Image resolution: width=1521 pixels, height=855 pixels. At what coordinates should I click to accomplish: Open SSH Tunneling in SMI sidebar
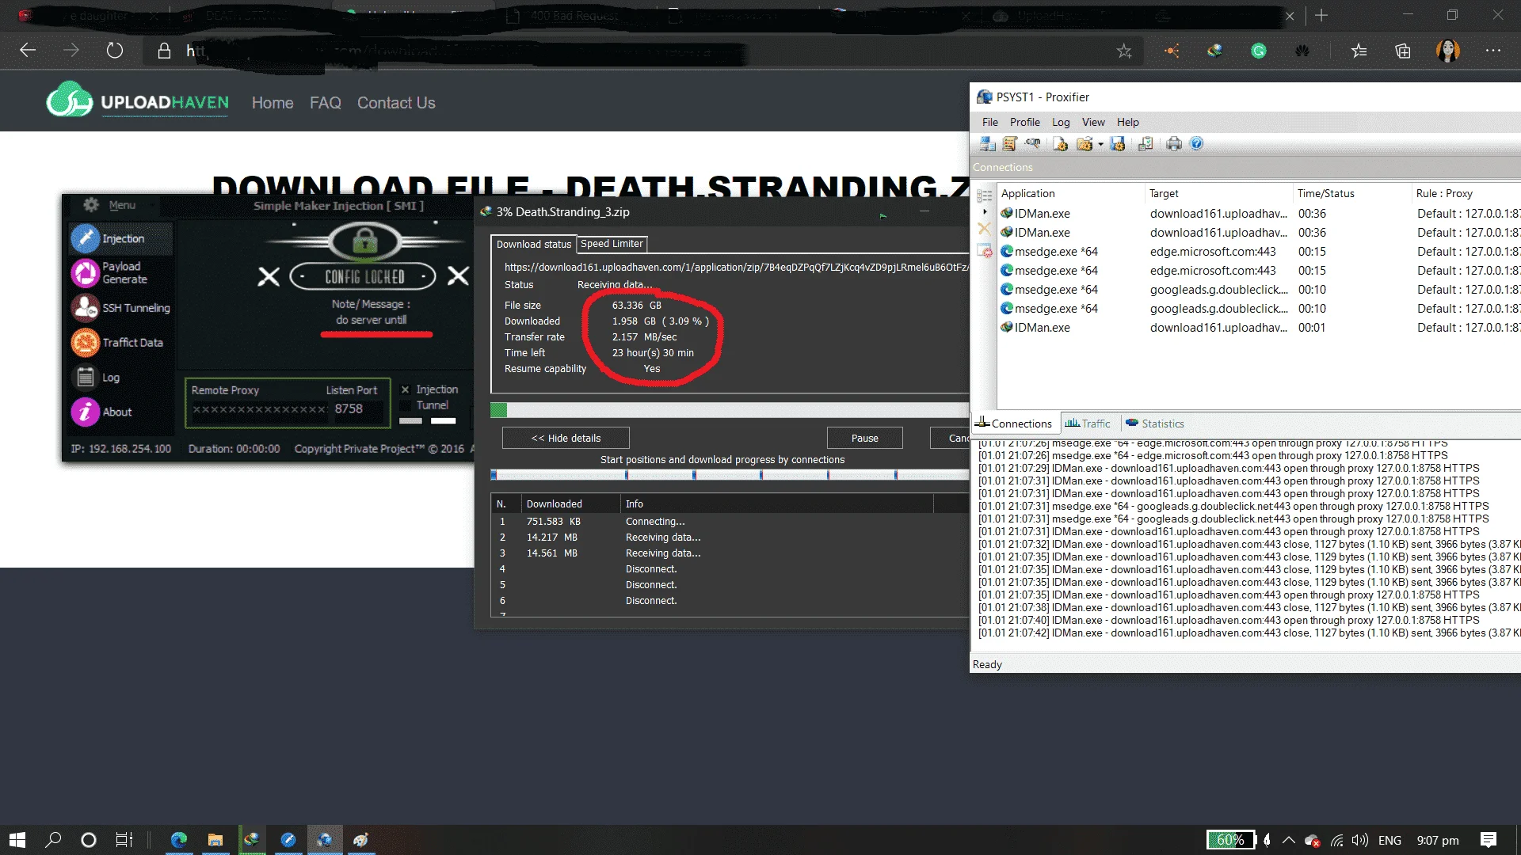[x=120, y=308]
